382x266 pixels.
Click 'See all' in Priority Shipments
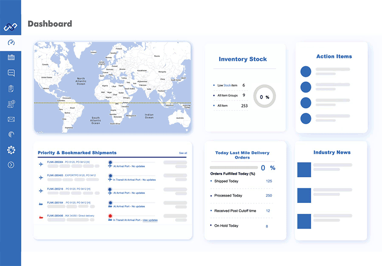tap(183, 153)
